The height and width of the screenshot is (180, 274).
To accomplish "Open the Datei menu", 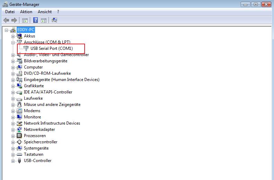I will click(x=10, y=12).
